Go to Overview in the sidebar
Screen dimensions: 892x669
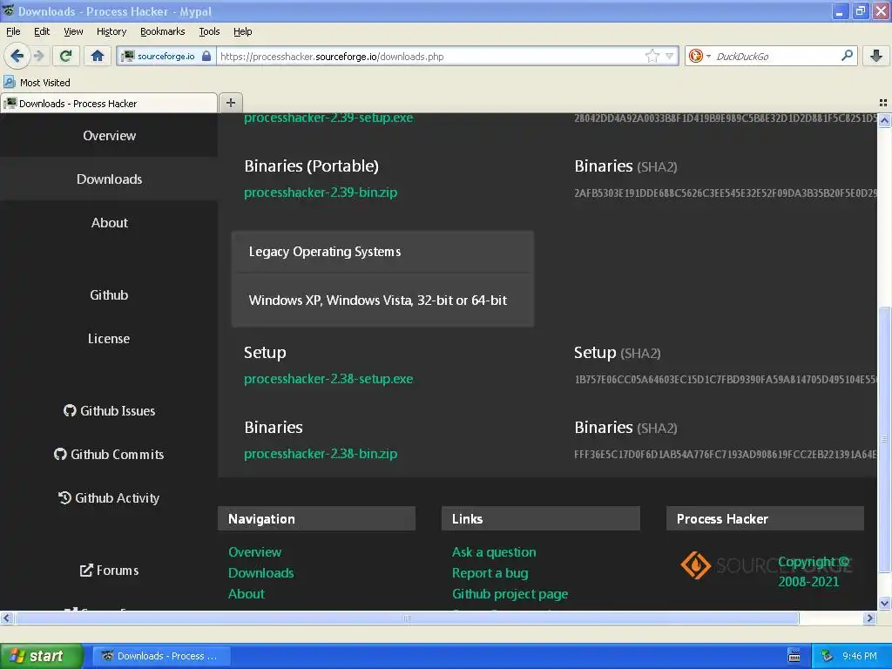click(x=109, y=135)
